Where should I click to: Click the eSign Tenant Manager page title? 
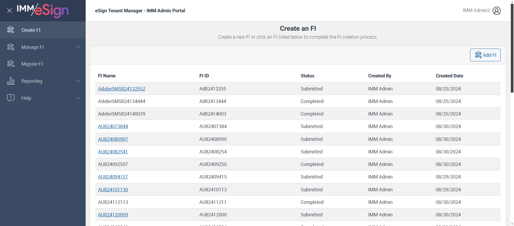pos(140,11)
